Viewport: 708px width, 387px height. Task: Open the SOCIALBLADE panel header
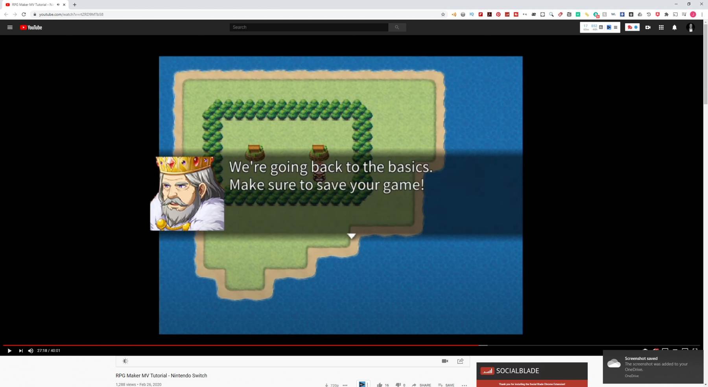click(532, 371)
